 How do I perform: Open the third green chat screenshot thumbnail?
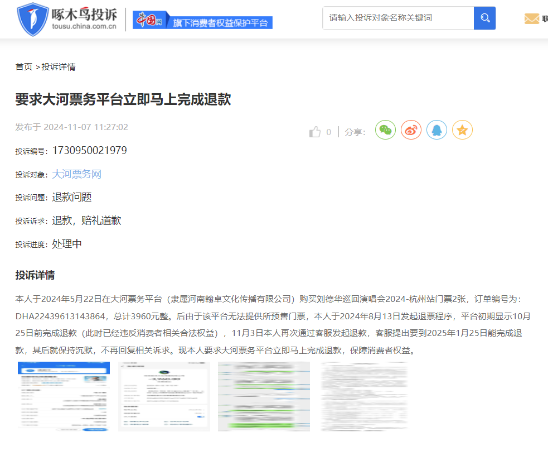[264, 396]
